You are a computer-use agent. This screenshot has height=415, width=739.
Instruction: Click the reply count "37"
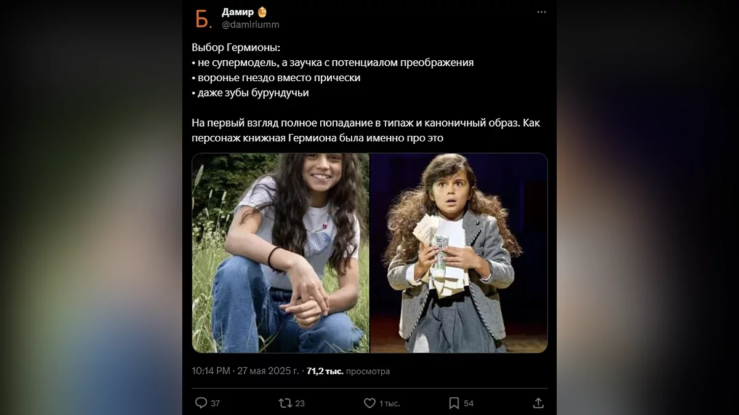pos(215,403)
